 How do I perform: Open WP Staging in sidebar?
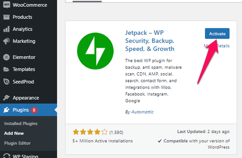tap(25, 156)
